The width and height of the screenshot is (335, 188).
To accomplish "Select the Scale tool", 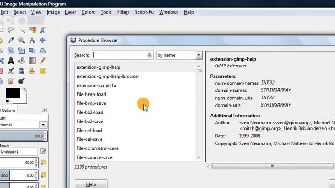I will tap(21, 51).
